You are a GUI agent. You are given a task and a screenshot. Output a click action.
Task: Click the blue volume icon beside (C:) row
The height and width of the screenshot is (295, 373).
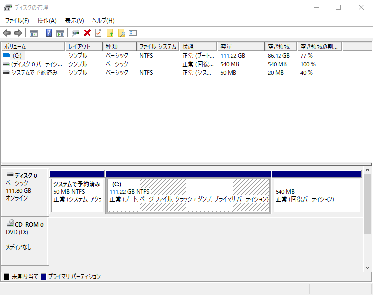tap(6, 55)
